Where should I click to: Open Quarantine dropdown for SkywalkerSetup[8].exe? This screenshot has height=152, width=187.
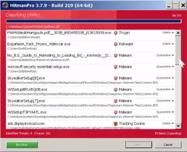click(165, 78)
